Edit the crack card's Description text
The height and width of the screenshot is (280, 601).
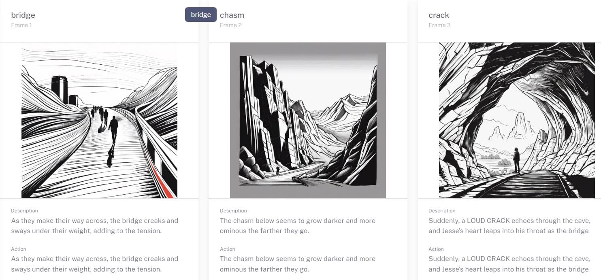(509, 226)
